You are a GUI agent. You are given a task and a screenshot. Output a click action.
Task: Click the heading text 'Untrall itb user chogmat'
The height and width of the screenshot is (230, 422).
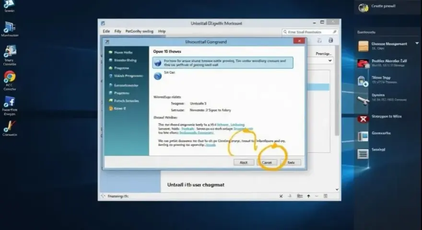pos(196,185)
